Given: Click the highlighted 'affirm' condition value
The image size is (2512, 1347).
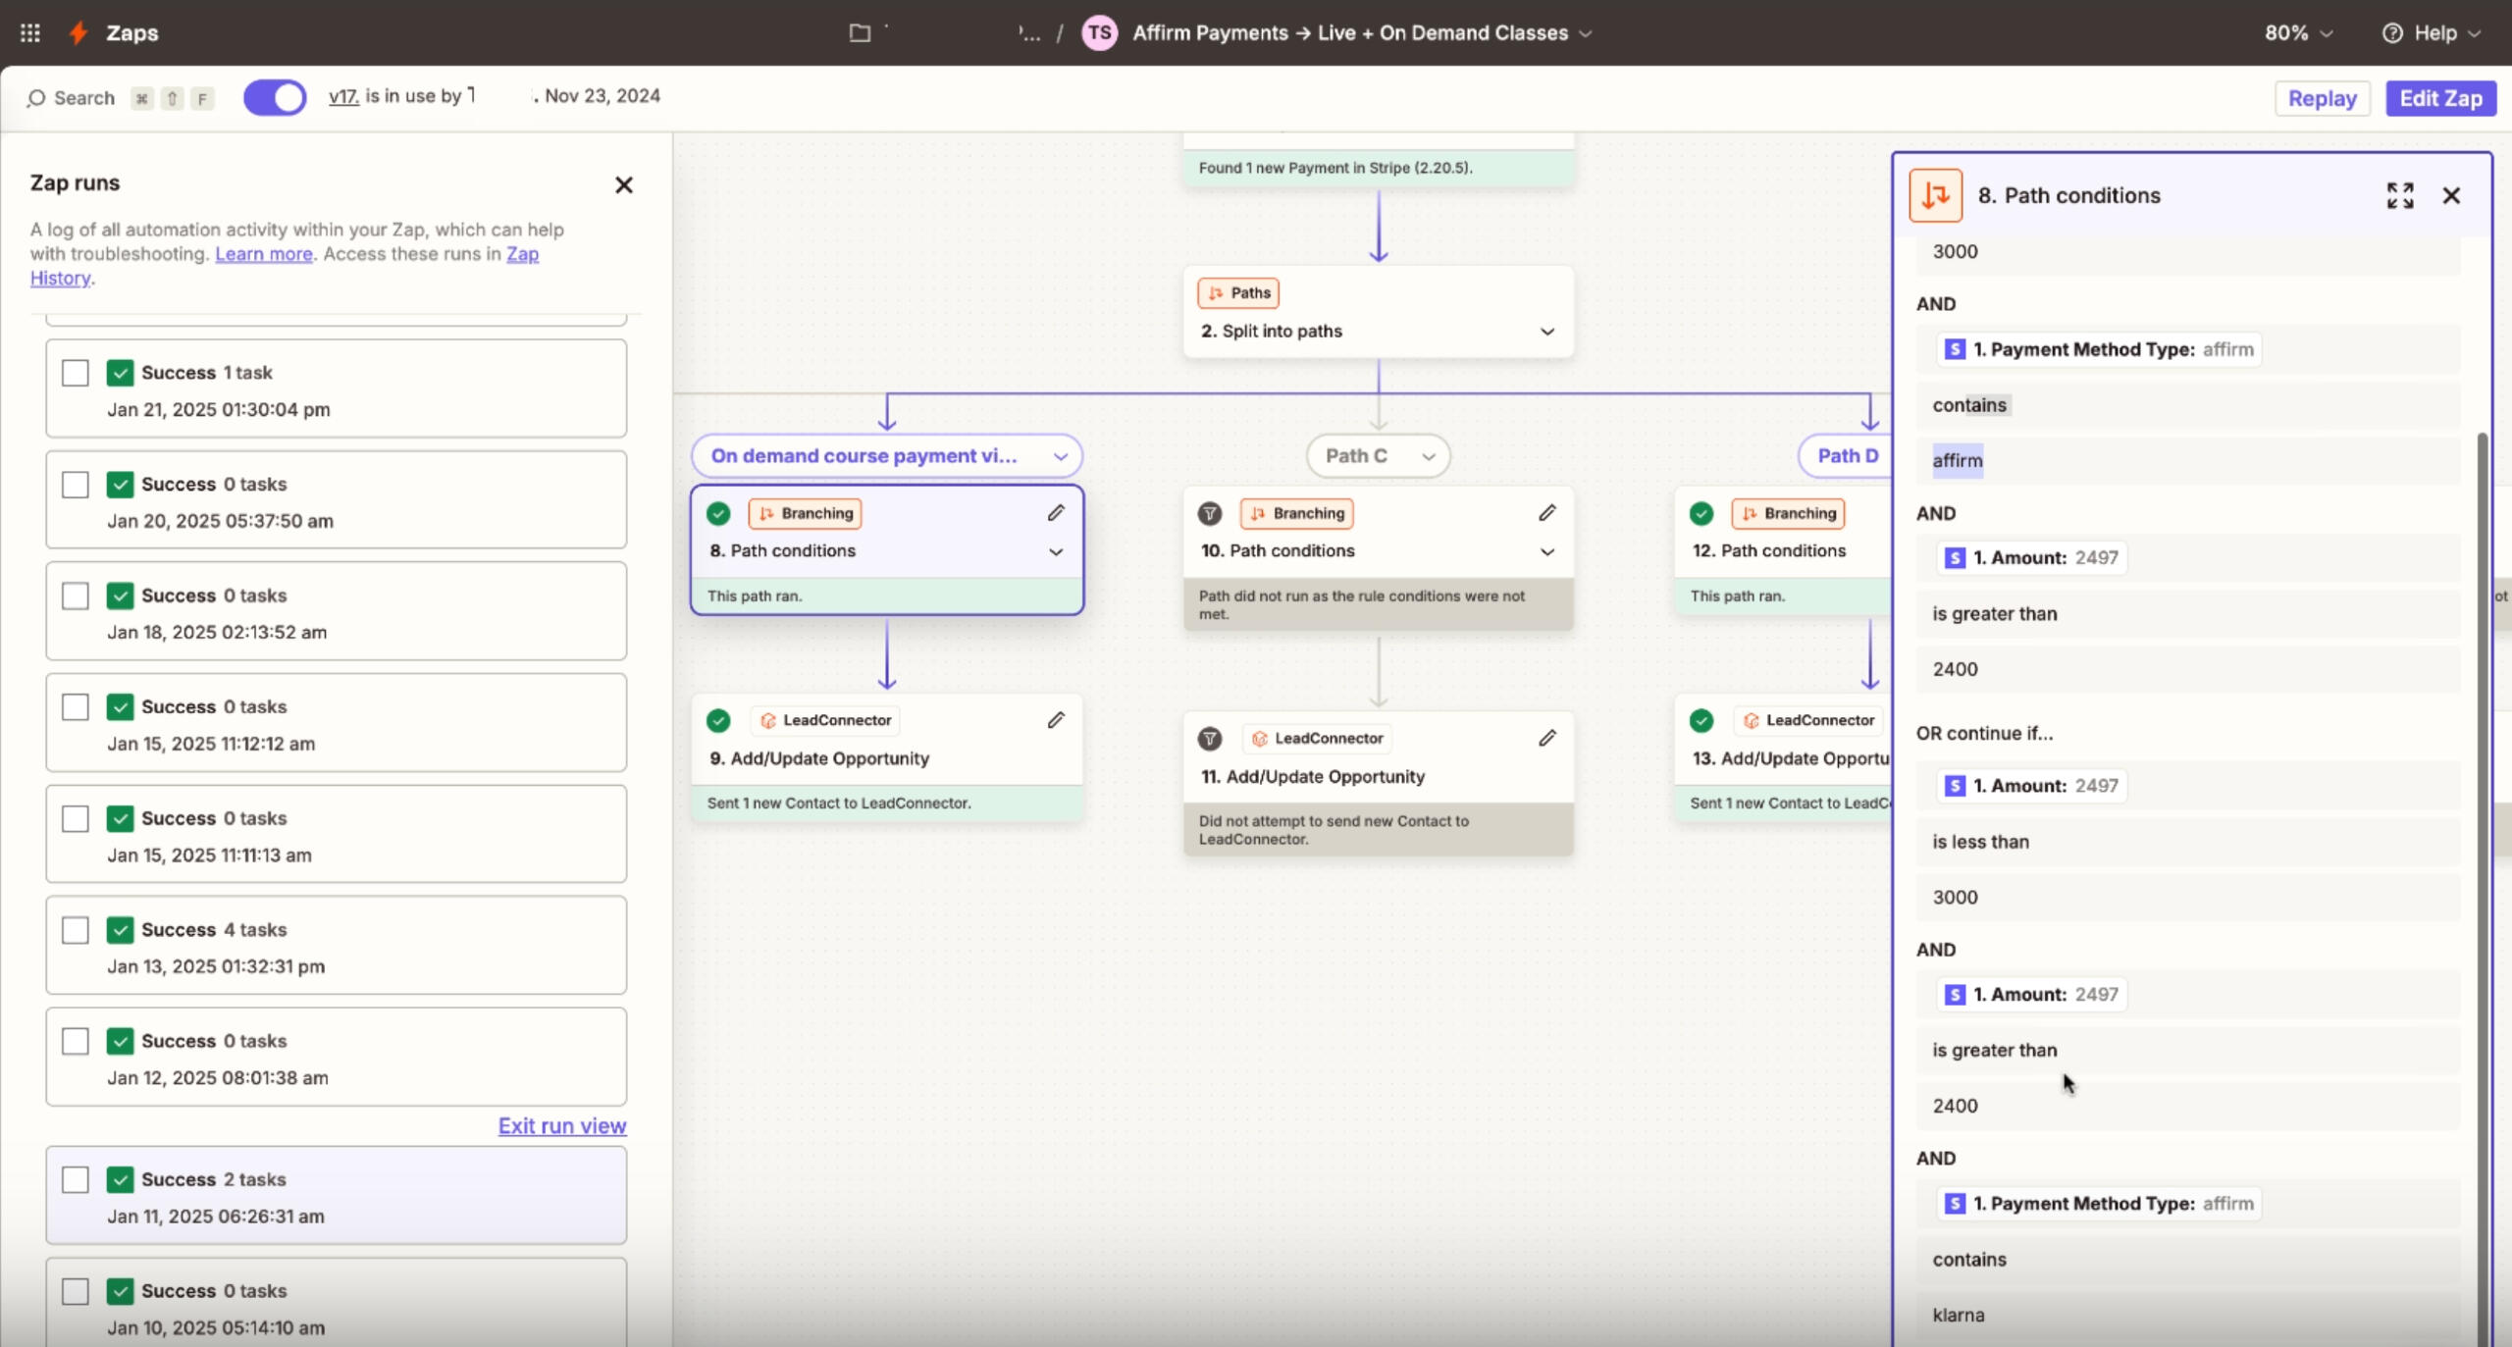Looking at the screenshot, I should pyautogui.click(x=1958, y=460).
